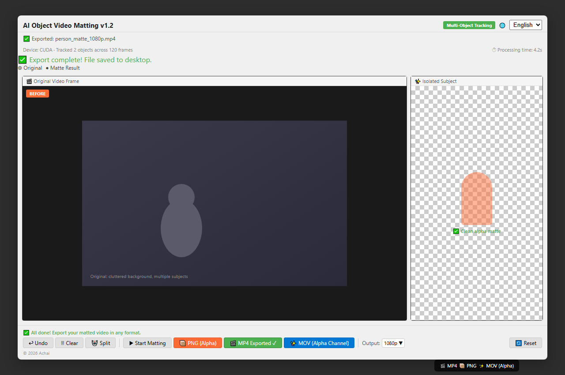Click the trash icon on Clear button
Viewport: 565px width, 375px height.
pos(63,343)
